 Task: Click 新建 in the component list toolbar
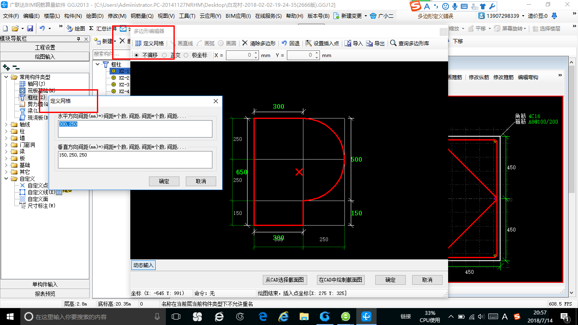click(x=105, y=41)
